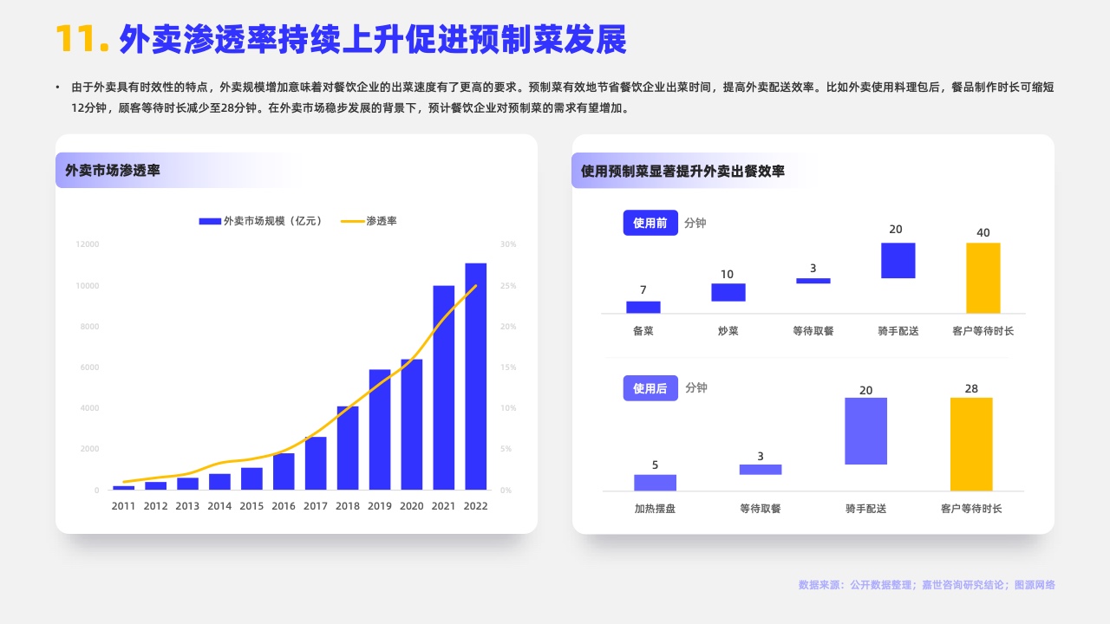Select the 使用前 label button

pyautogui.click(x=650, y=223)
